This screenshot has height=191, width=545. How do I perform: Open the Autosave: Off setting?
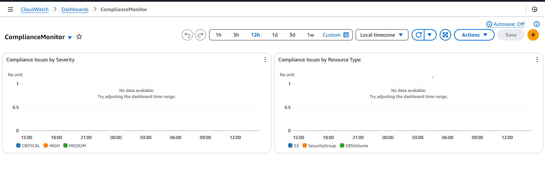[509, 24]
